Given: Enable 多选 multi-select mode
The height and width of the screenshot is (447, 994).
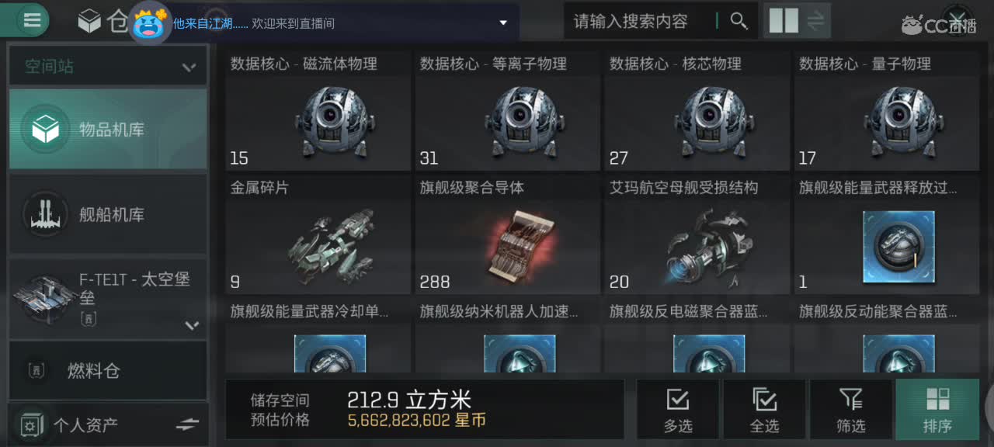Looking at the screenshot, I should [x=677, y=410].
